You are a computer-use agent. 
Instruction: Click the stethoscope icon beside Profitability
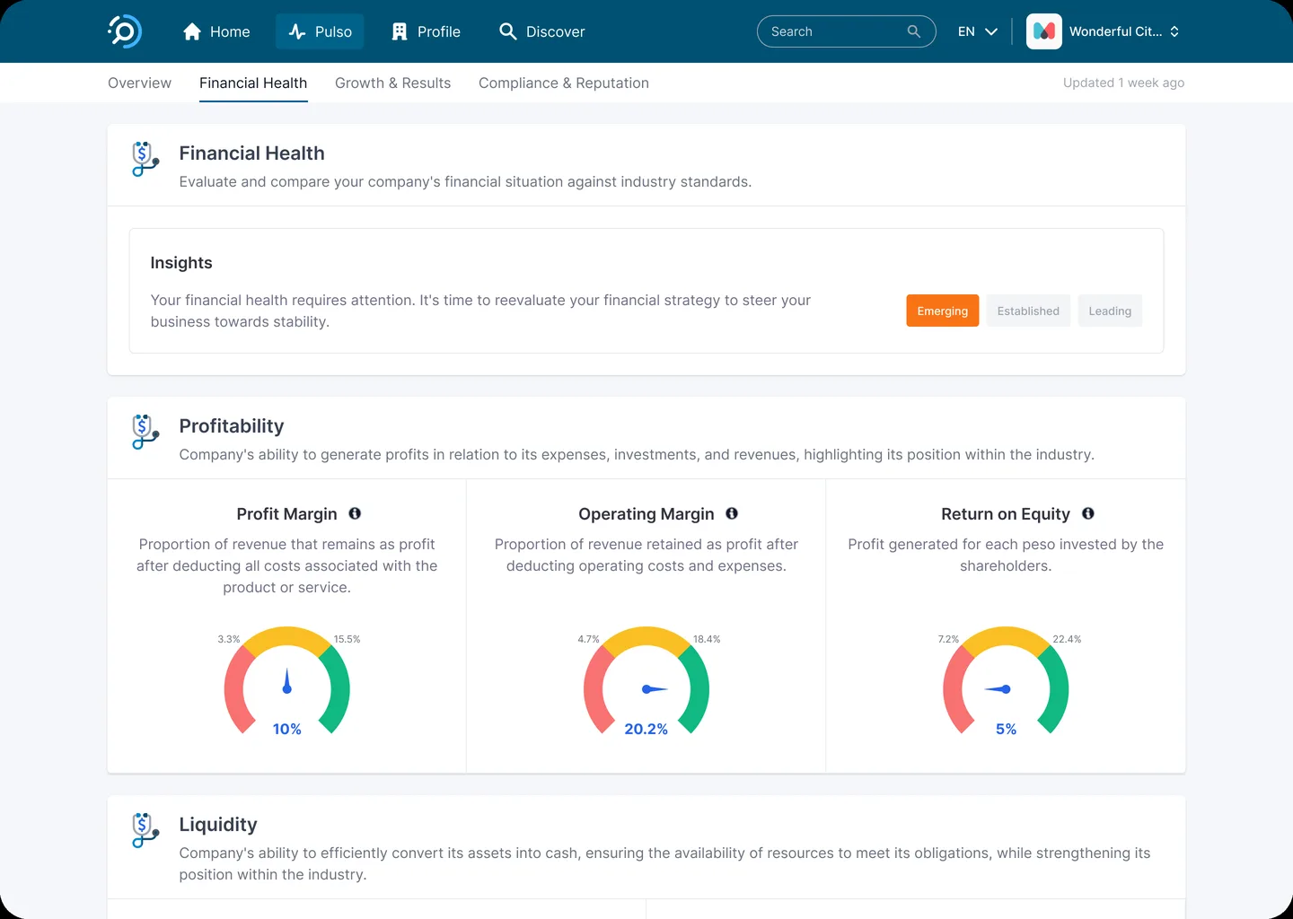(x=145, y=432)
